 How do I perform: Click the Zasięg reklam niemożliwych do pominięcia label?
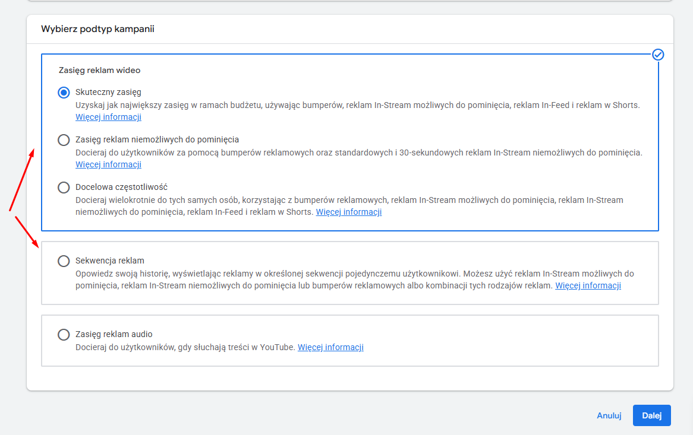pos(157,139)
